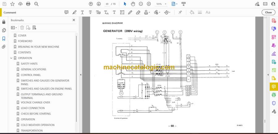
Task: Print the document
Action: point(28,4)
